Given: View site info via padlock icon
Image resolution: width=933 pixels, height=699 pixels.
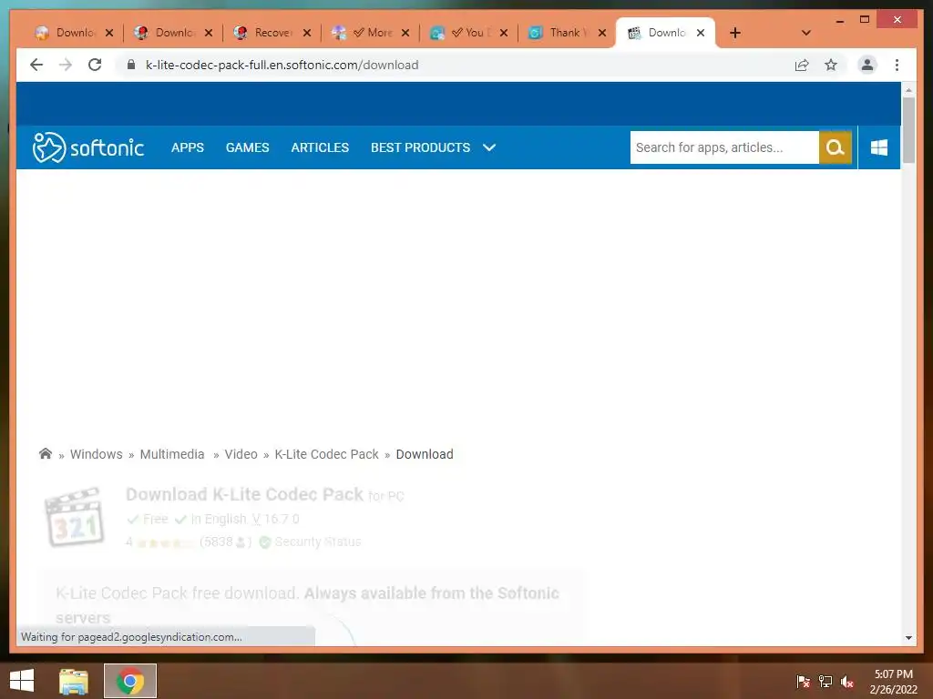Looking at the screenshot, I should point(131,65).
